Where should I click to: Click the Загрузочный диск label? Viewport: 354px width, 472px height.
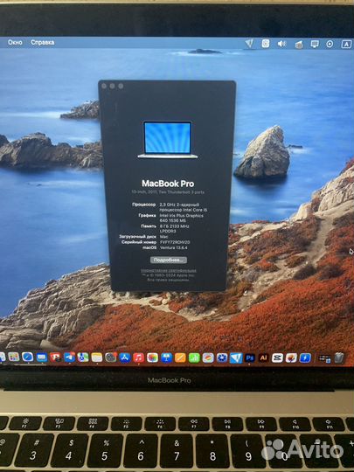(137, 237)
